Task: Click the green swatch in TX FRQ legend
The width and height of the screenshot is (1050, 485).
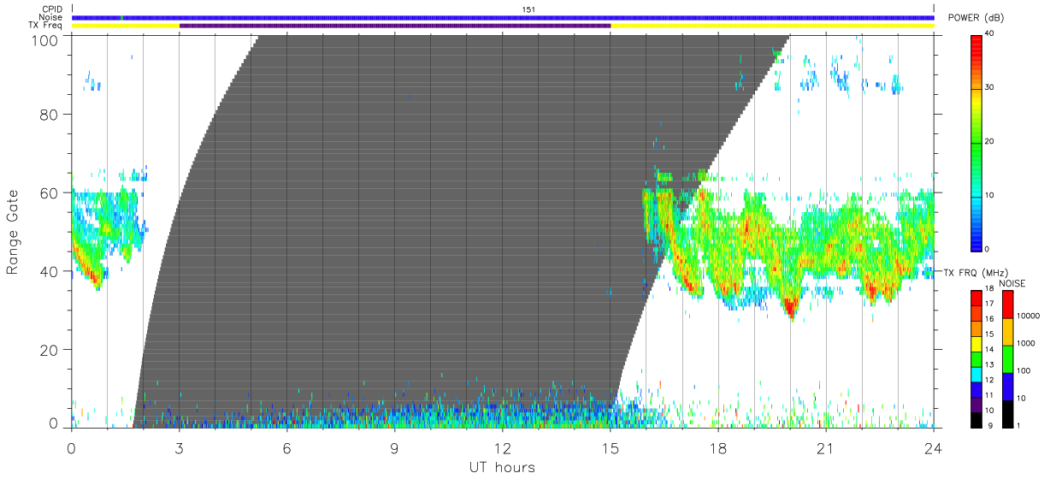Action: pyautogui.click(x=976, y=358)
